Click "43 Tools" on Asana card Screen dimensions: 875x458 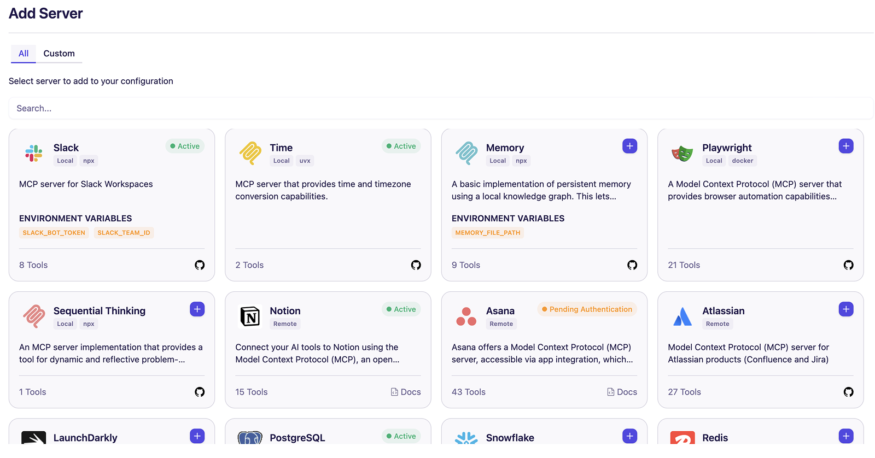[469, 392]
